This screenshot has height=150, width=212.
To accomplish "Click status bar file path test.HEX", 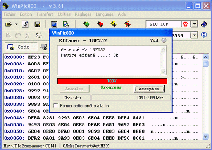I will click(86, 146).
